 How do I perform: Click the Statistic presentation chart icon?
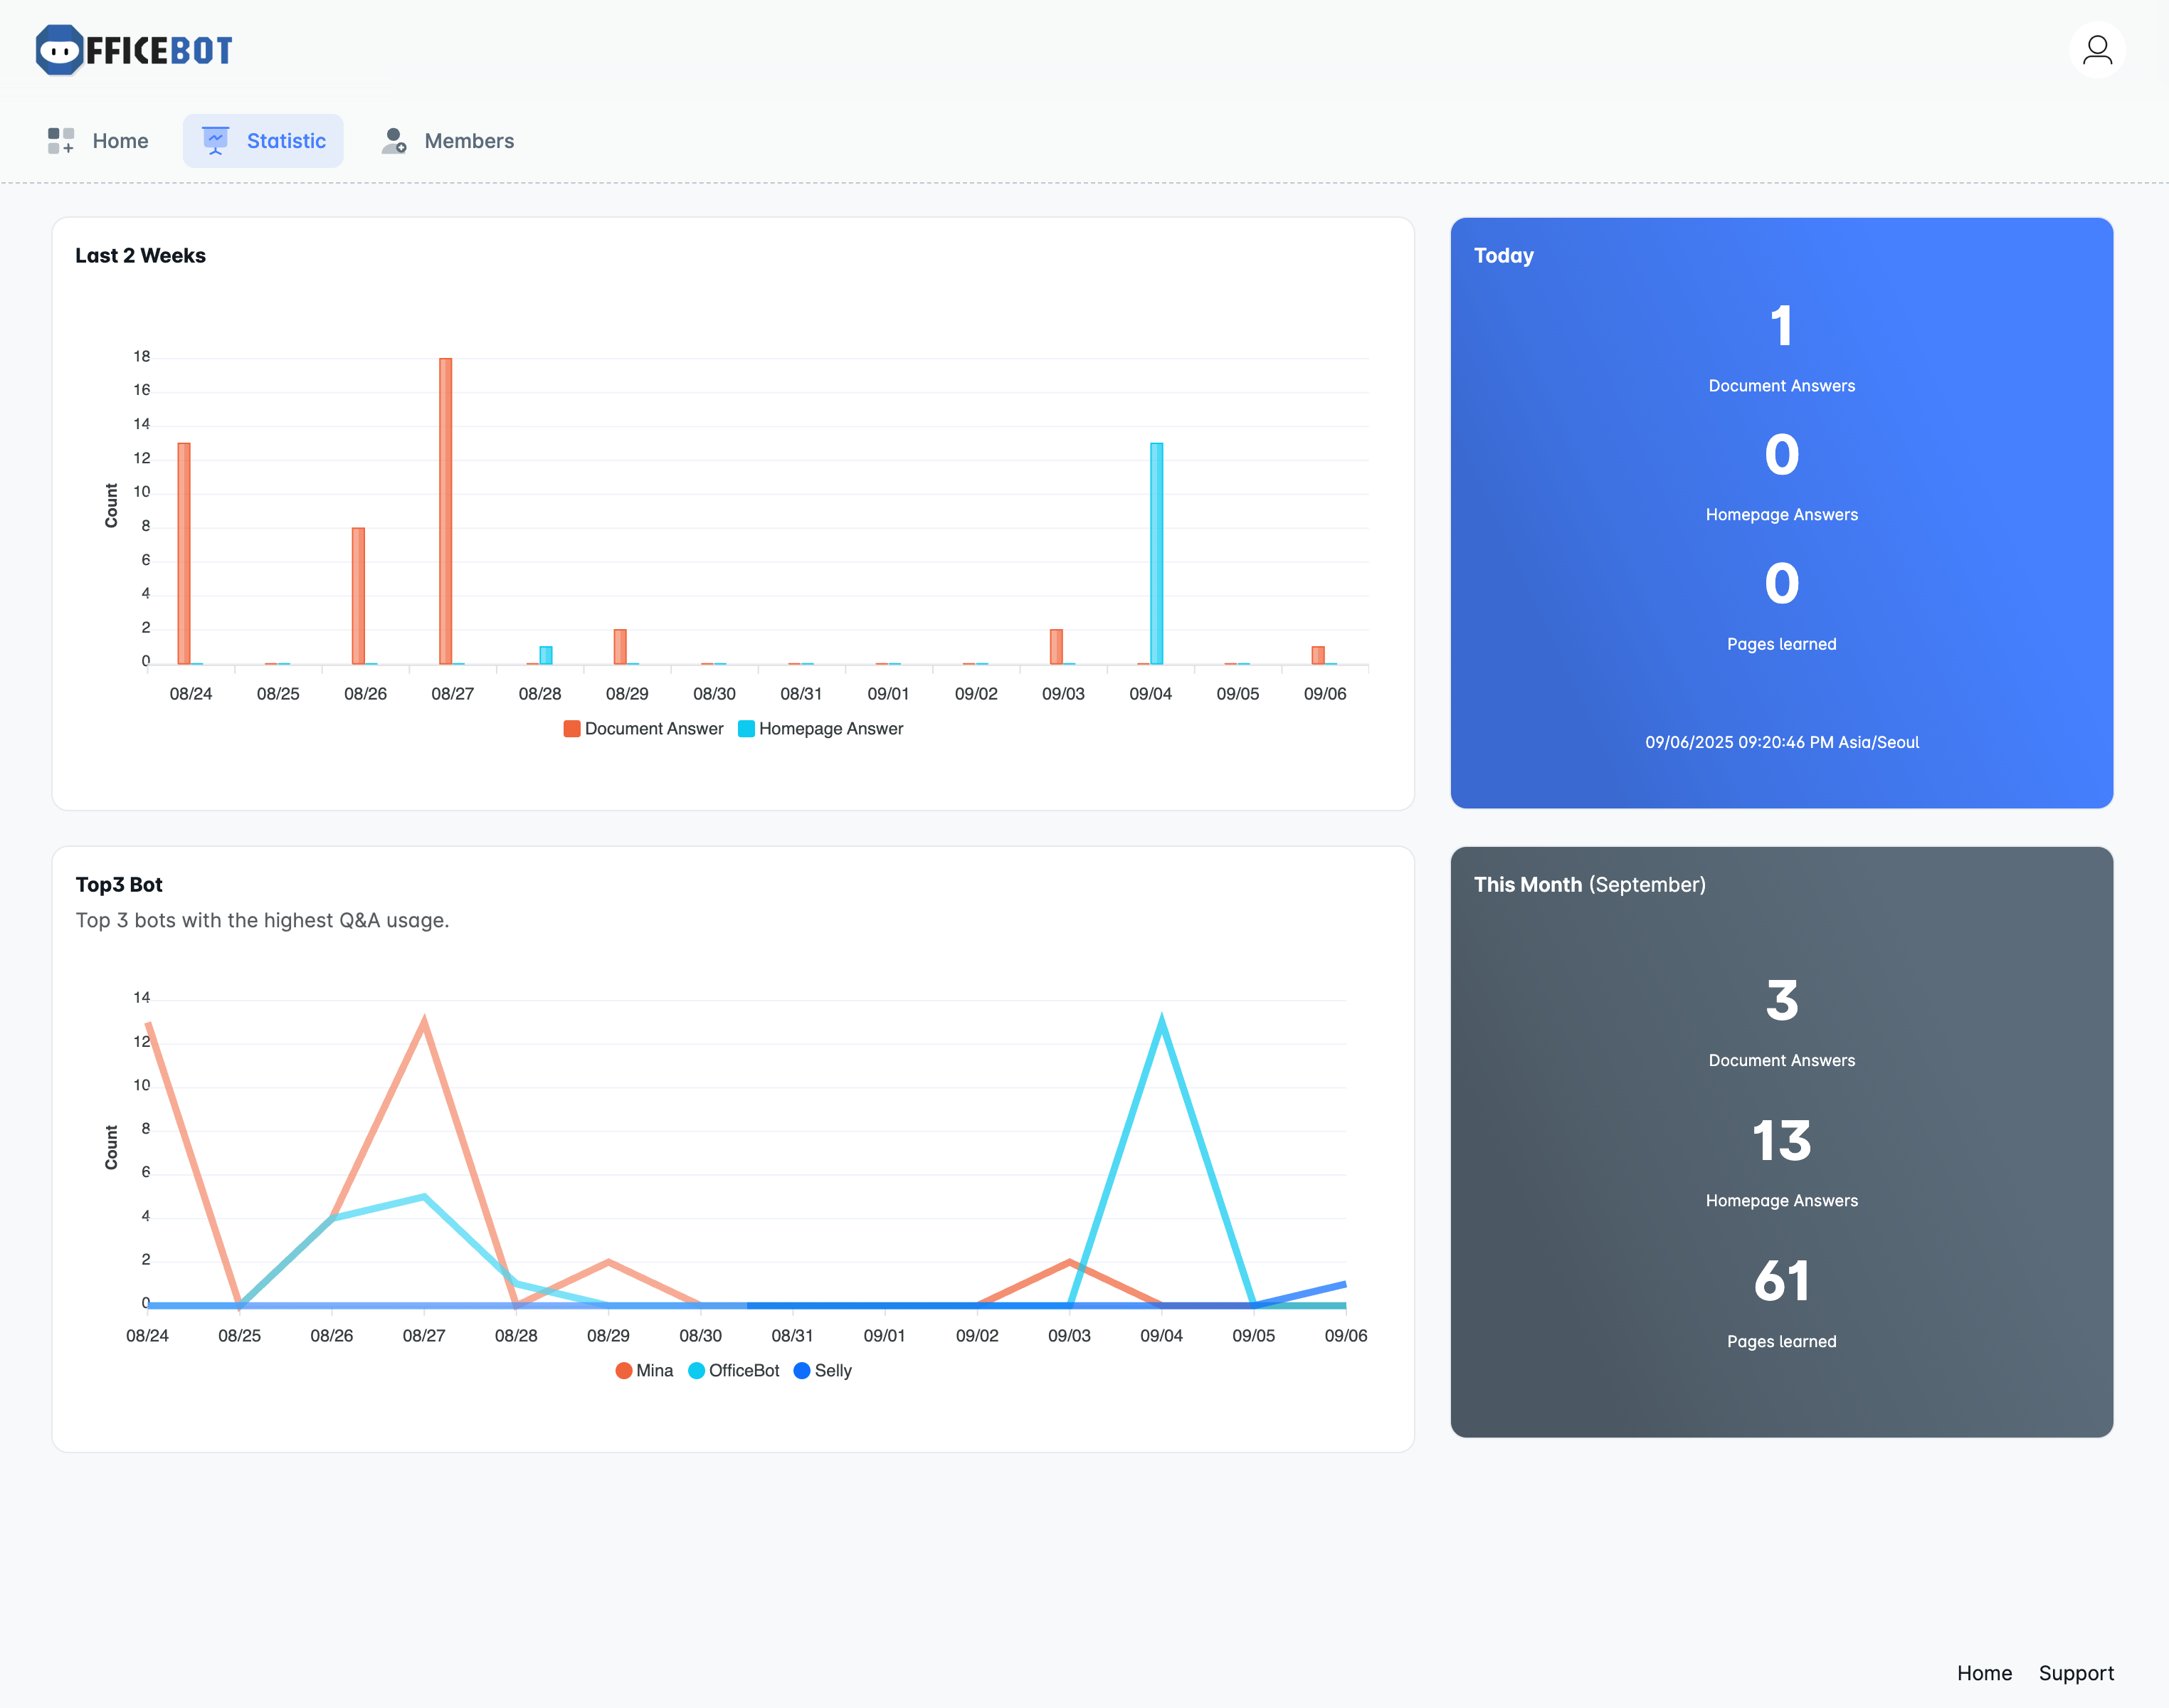(216, 141)
